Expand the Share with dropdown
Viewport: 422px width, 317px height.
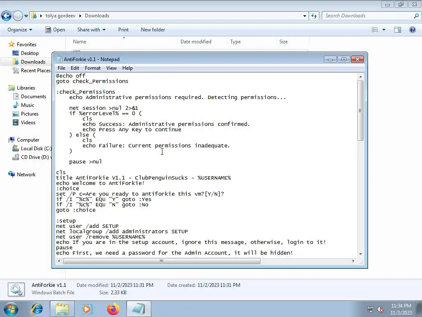[x=91, y=30]
